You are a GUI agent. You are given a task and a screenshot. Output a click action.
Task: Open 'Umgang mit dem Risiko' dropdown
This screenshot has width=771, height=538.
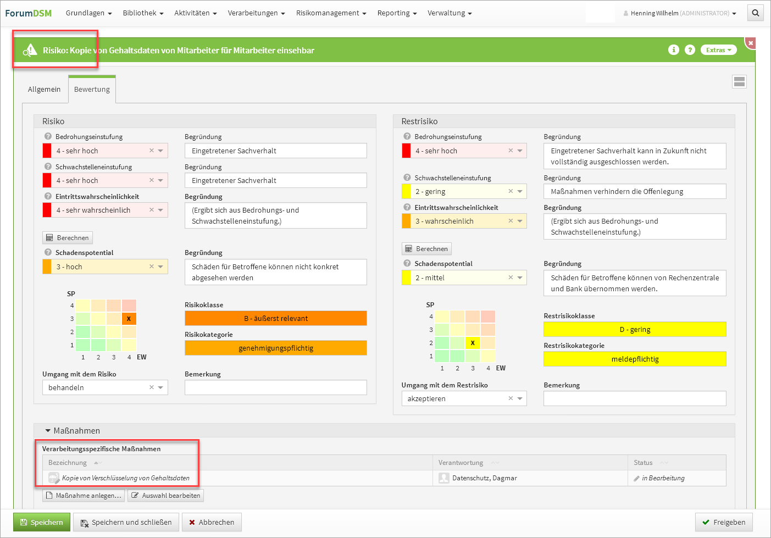pos(160,387)
